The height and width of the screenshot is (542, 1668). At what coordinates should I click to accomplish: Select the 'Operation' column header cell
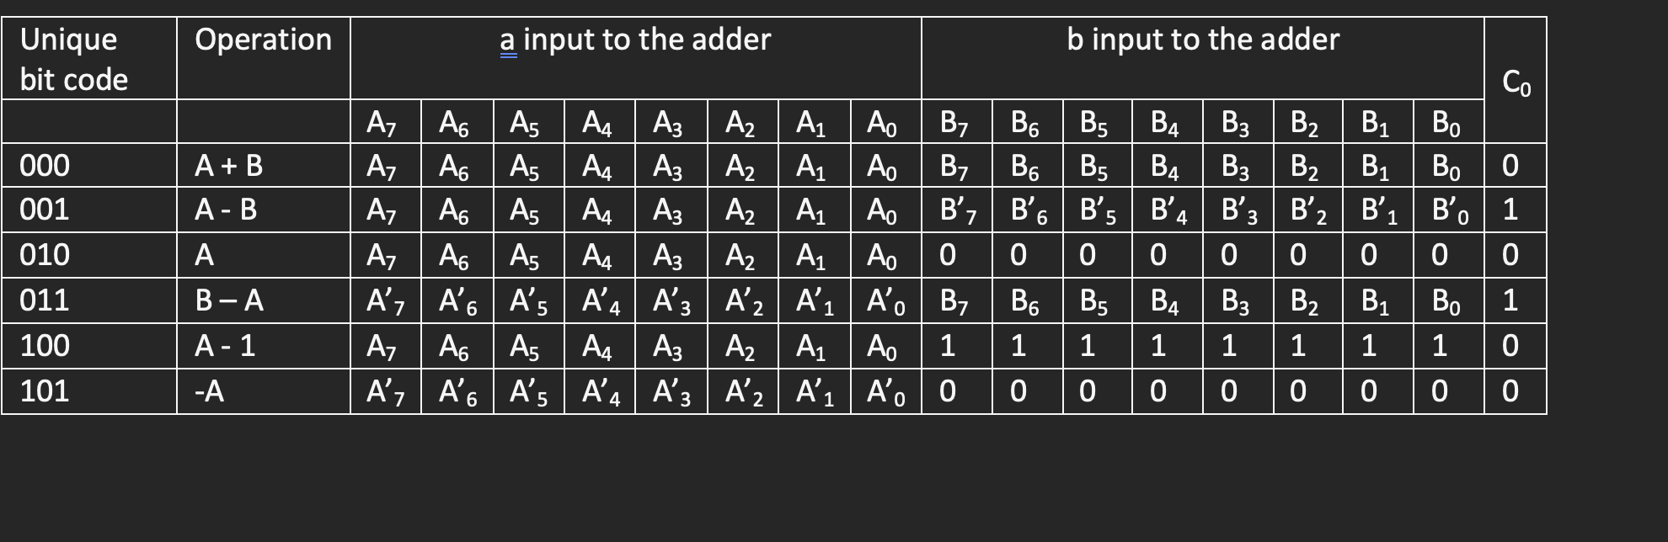tap(264, 58)
